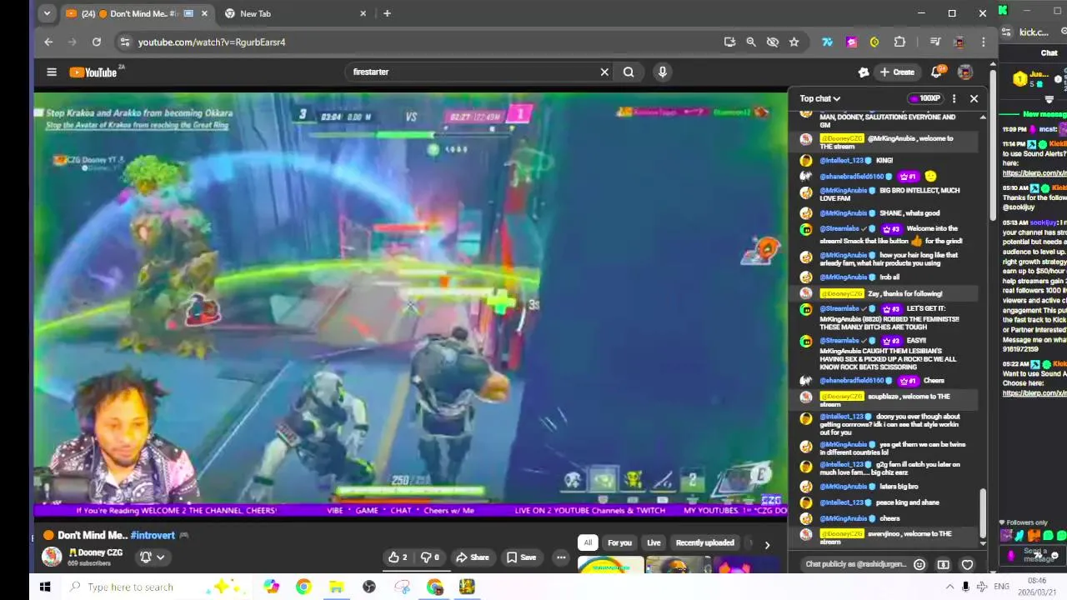Open the media control music-note button
Screen dimensions: 1067x600
click(935, 42)
